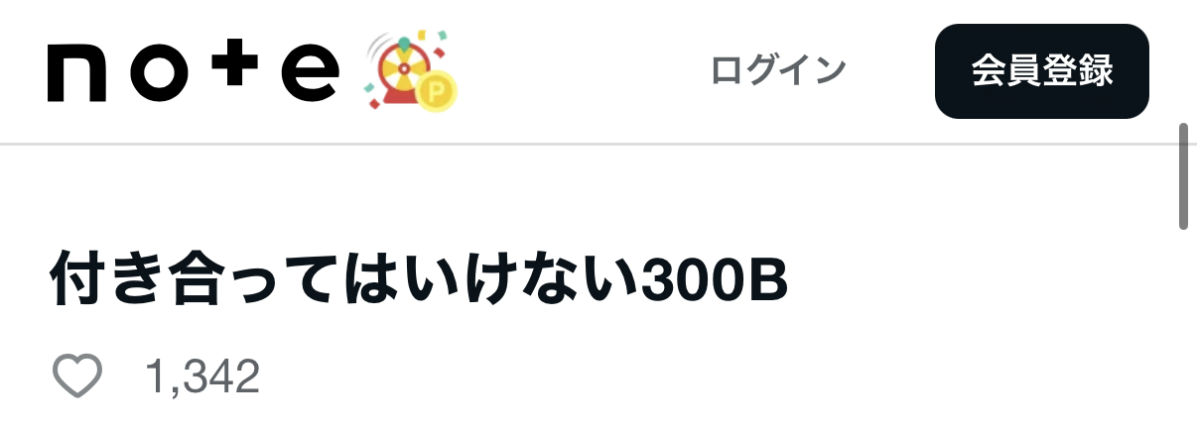Tap the gray outlined heart

(76, 377)
